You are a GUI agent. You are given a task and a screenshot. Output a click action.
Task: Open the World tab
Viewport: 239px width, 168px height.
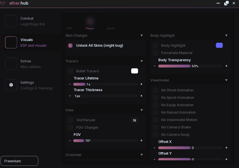111,28
